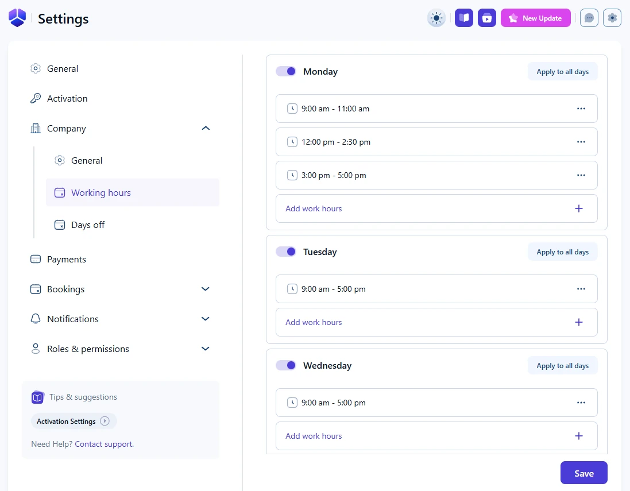Open the video tutorials icon

tap(487, 18)
